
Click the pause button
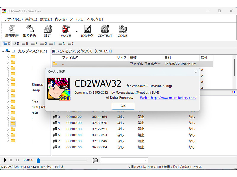(17, 160)
